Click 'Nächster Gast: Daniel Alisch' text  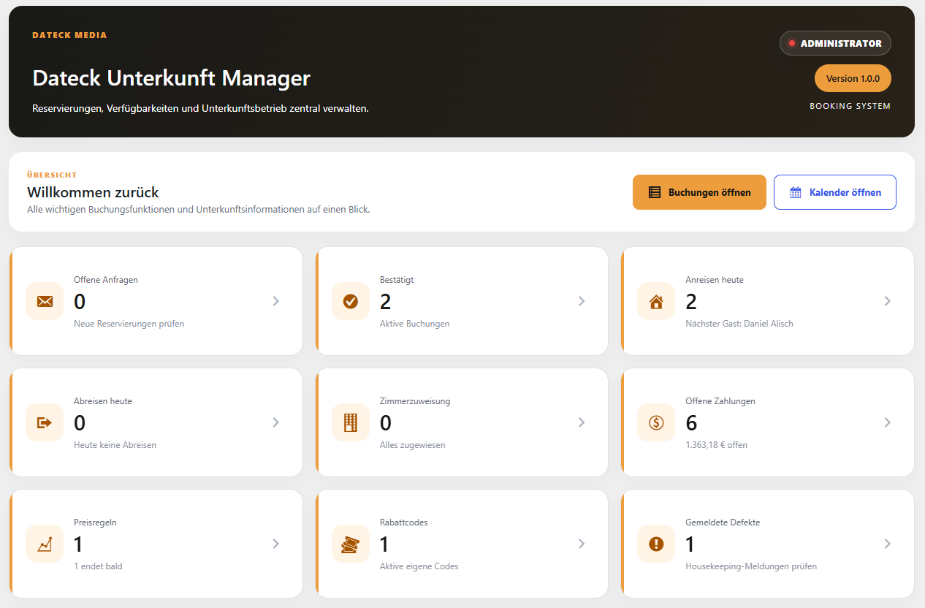(x=739, y=324)
